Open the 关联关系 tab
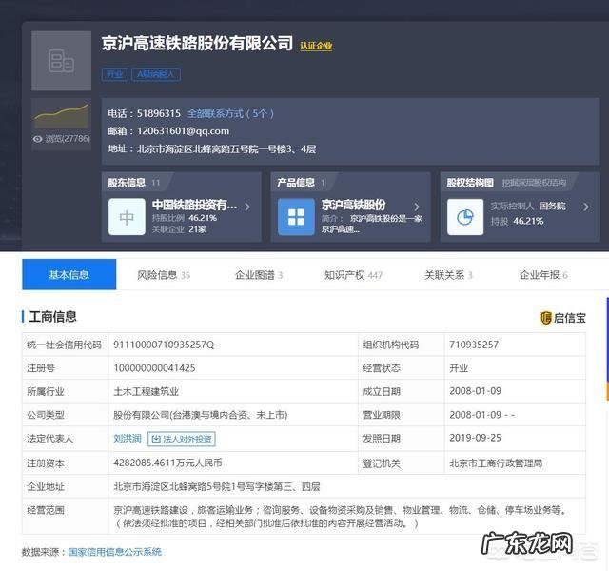This screenshot has height=571, width=609. pos(448,275)
